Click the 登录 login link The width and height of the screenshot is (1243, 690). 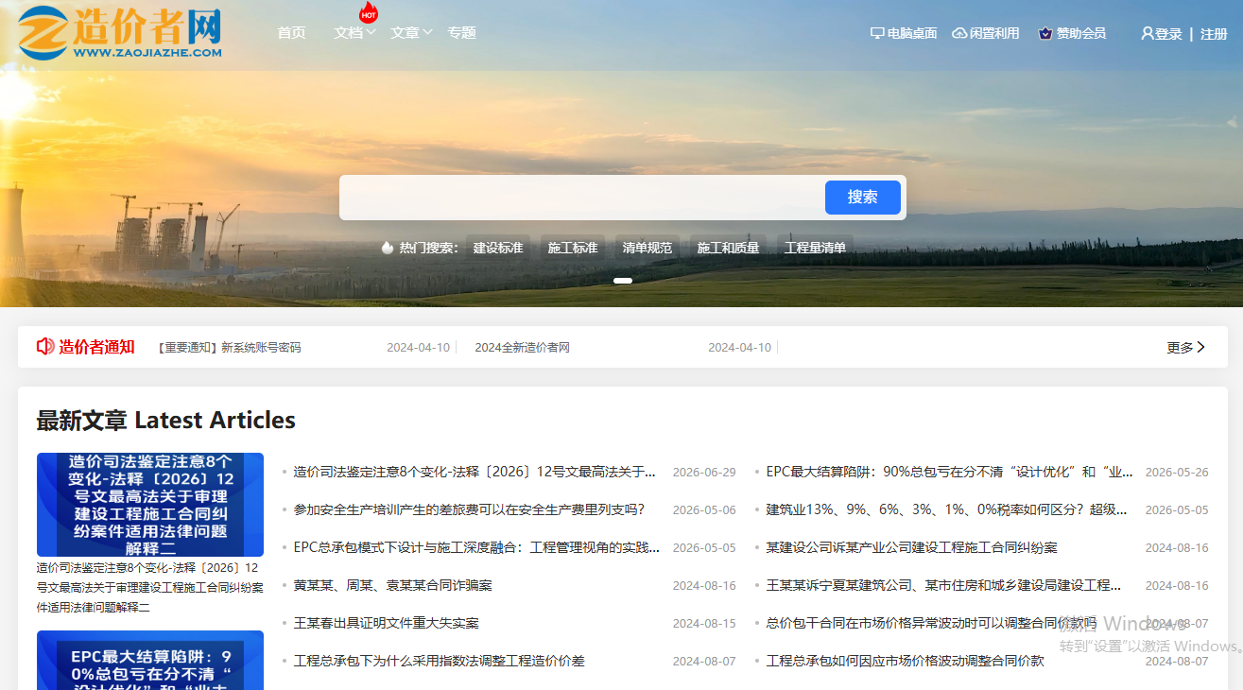pyautogui.click(x=1168, y=34)
